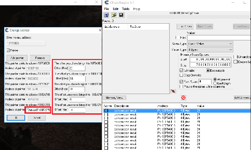Image resolution: width=251 pixels, height=150 pixels.
Task: Click the offset field containing 18
Action: [x=77, y=79]
